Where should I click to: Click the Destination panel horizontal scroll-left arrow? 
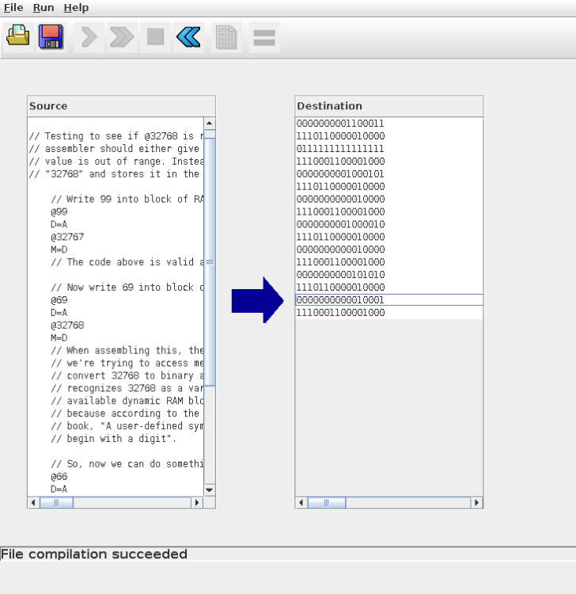(x=301, y=503)
